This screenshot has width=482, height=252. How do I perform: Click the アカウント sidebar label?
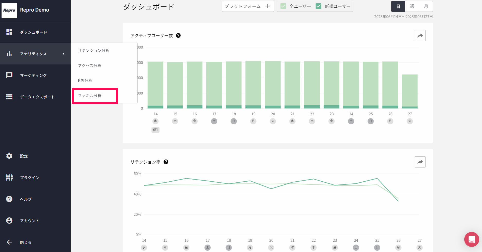[30, 221]
